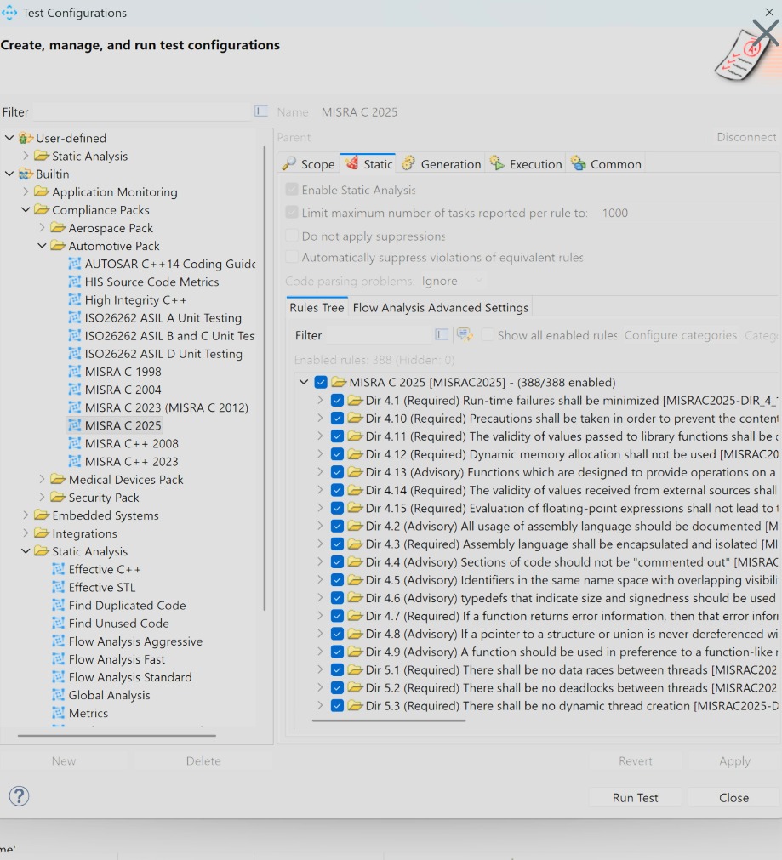782x860 pixels.
Task: Collapse the Compliance Packs folder
Action: pos(26,209)
